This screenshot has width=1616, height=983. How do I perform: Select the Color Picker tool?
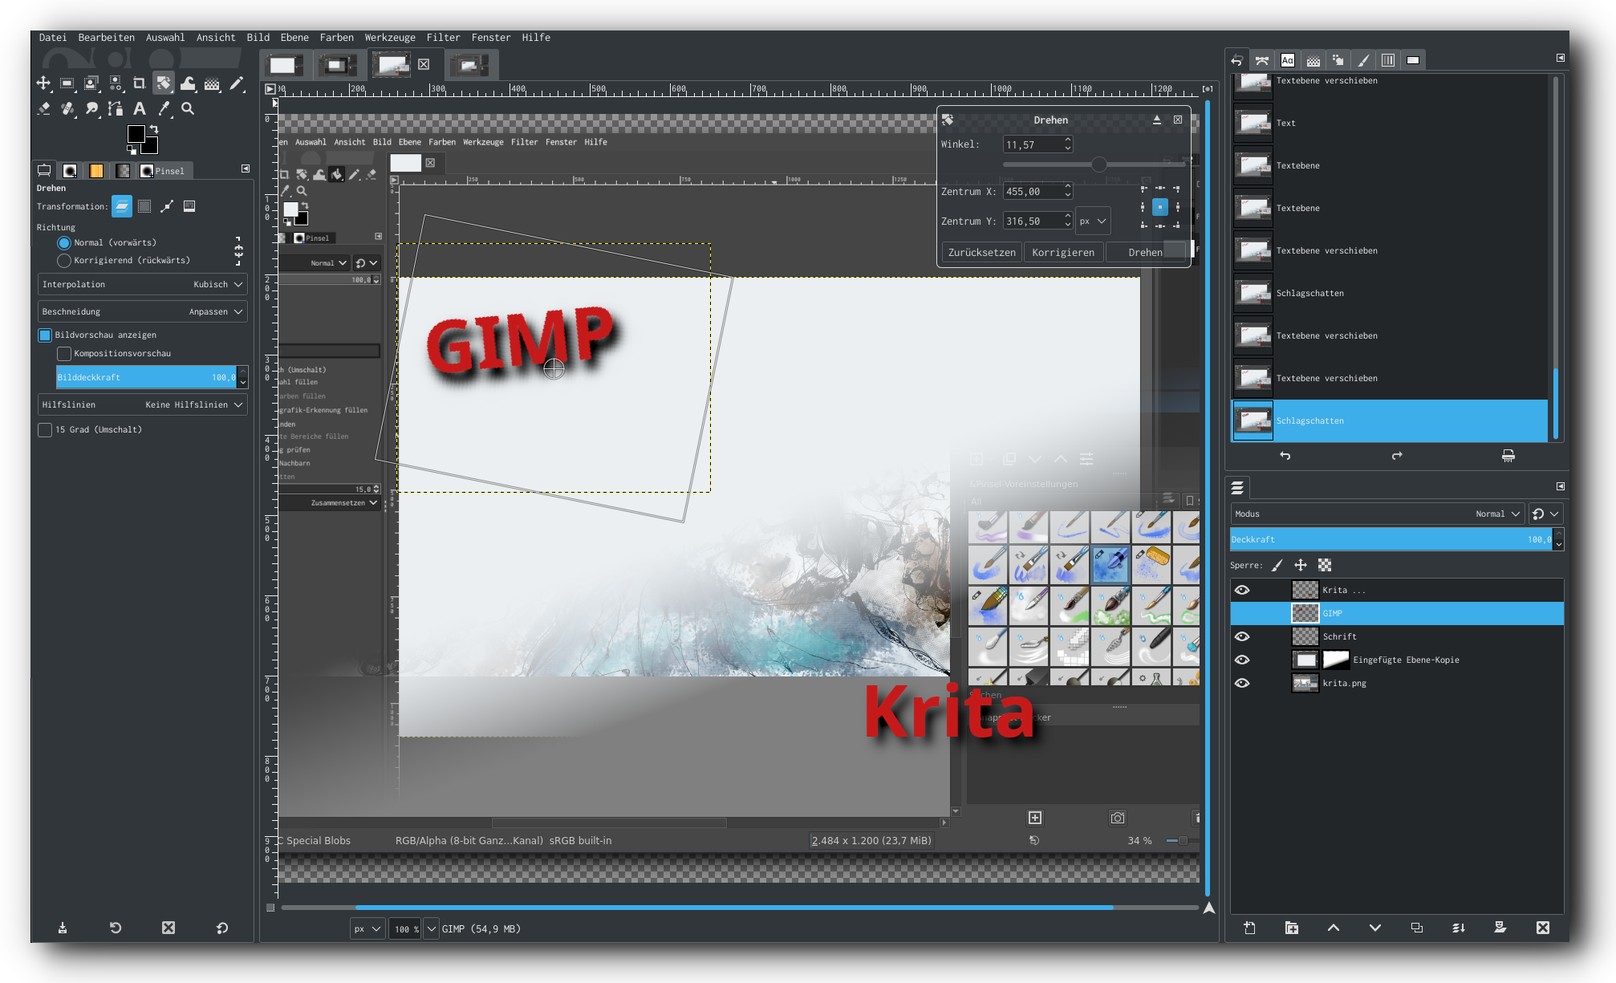pos(164,108)
